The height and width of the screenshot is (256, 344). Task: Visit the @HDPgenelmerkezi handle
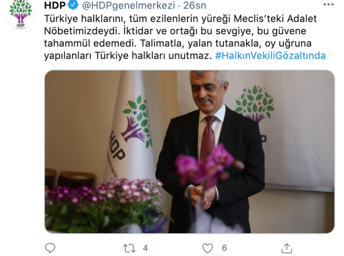tap(128, 5)
